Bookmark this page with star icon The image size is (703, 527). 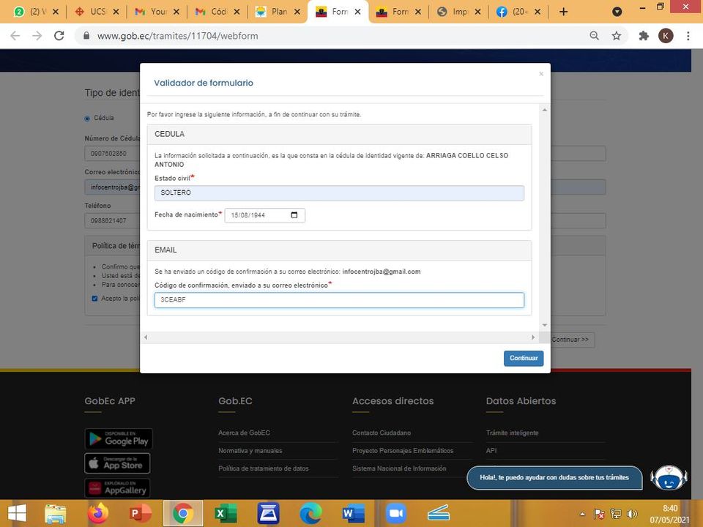617,36
